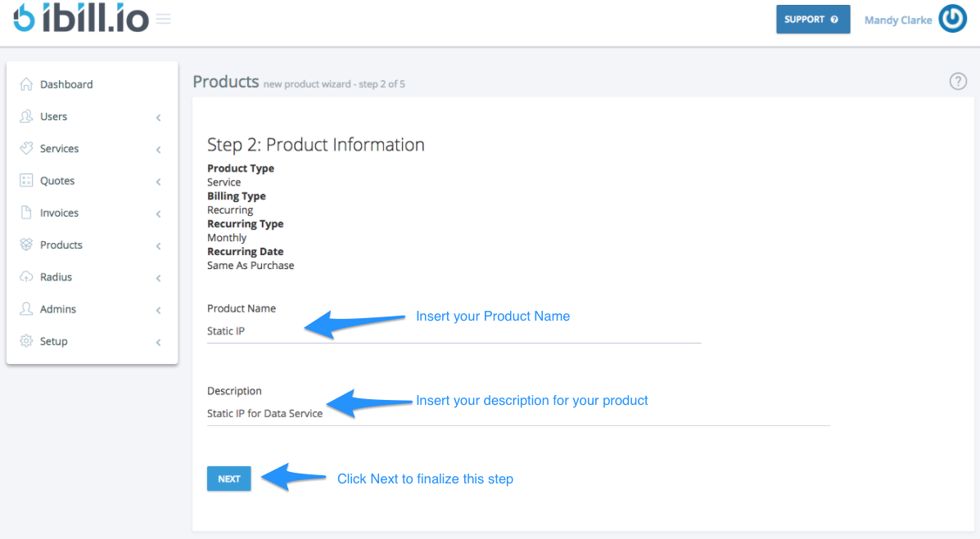
Task: Select the Users section icon
Action: [27, 116]
